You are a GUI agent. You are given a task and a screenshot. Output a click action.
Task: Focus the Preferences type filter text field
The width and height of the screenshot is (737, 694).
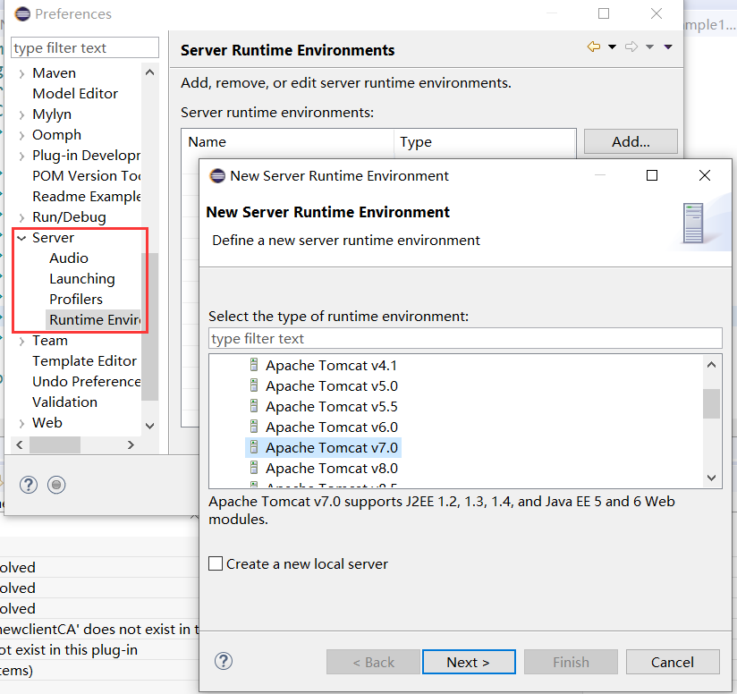tap(85, 48)
